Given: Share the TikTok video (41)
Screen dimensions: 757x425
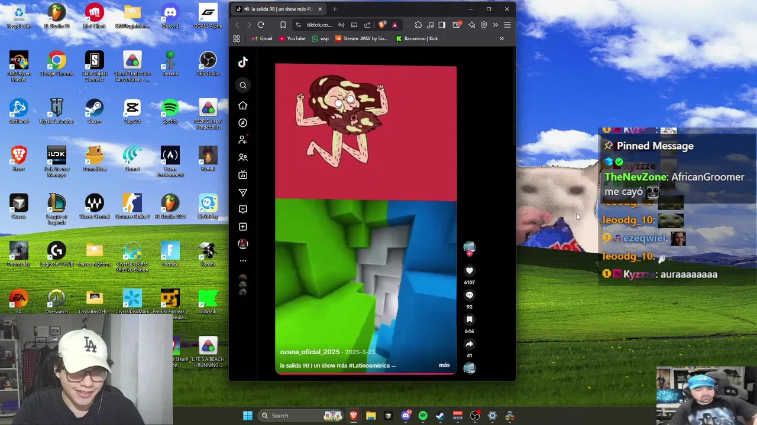Looking at the screenshot, I should click(469, 344).
